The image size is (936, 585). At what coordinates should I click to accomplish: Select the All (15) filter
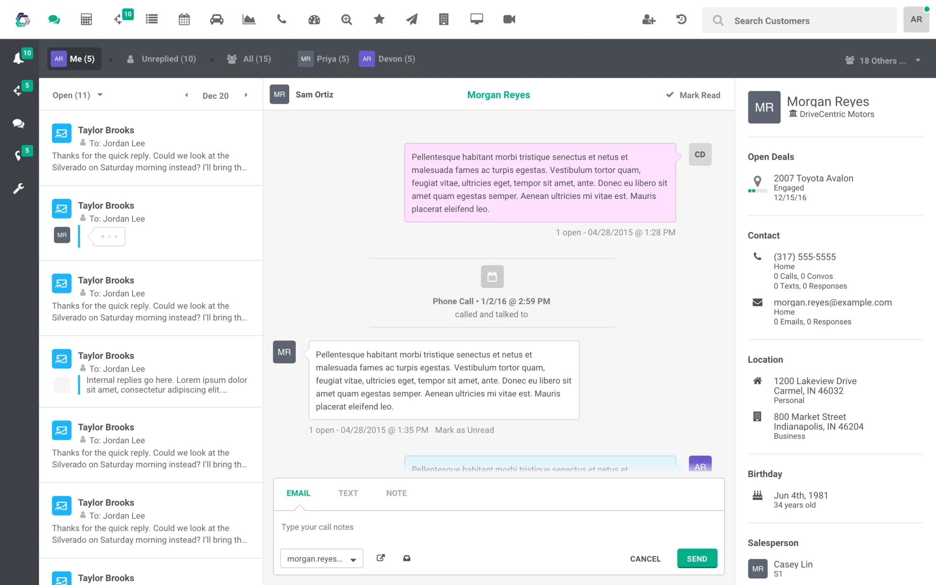[x=249, y=59]
